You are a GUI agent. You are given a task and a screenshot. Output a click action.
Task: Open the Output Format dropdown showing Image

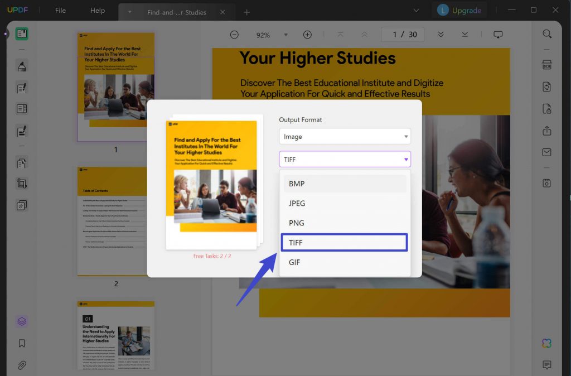345,136
